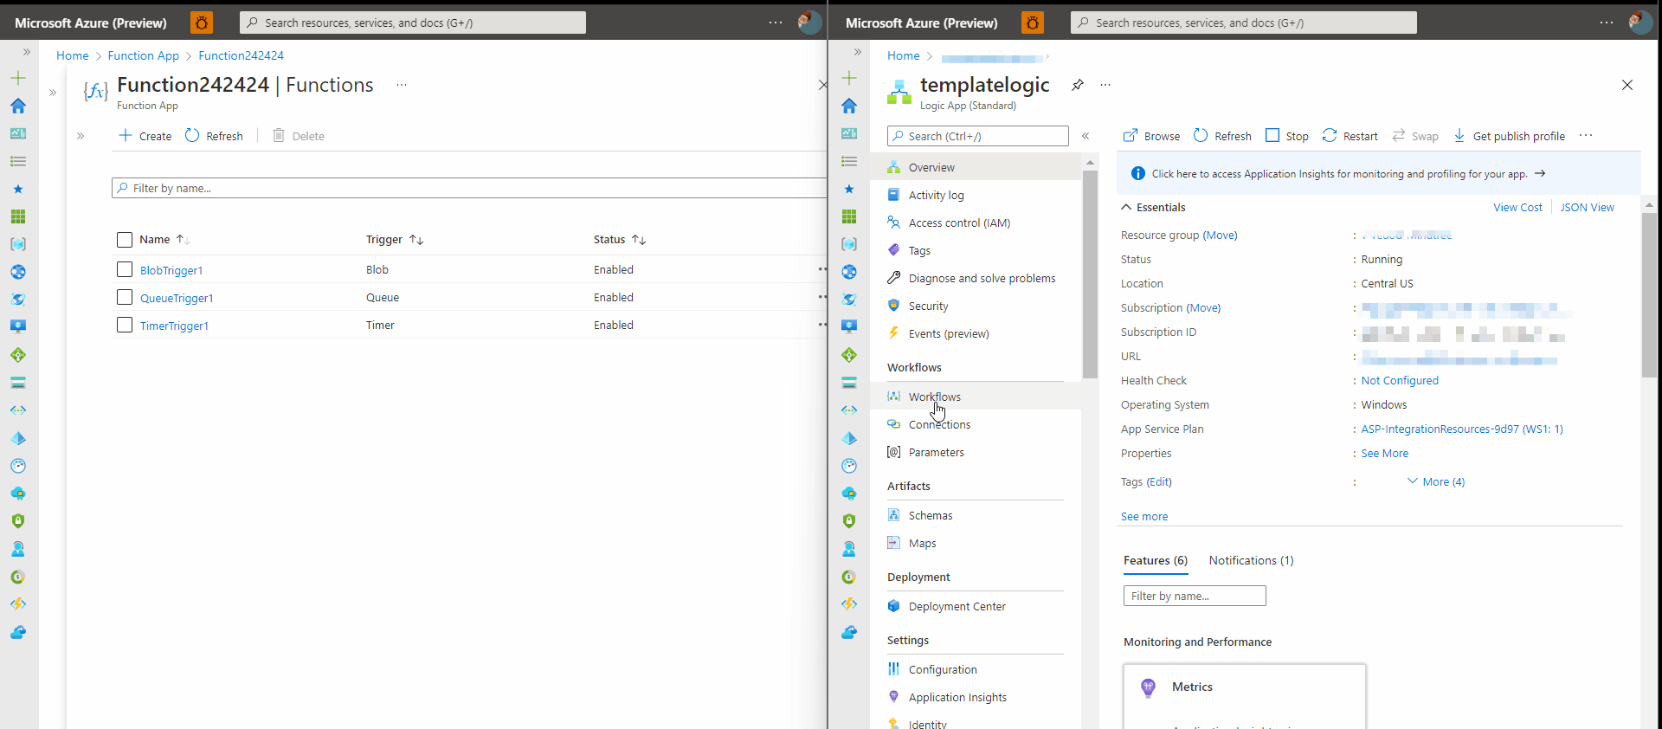The image size is (1662, 729).
Task: Click Not Configured health check link
Action: [1400, 381]
